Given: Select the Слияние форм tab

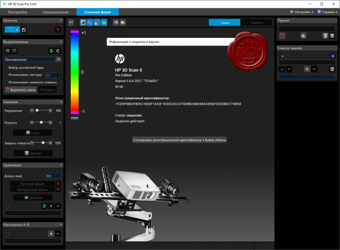Looking at the screenshot, I should (x=97, y=12).
